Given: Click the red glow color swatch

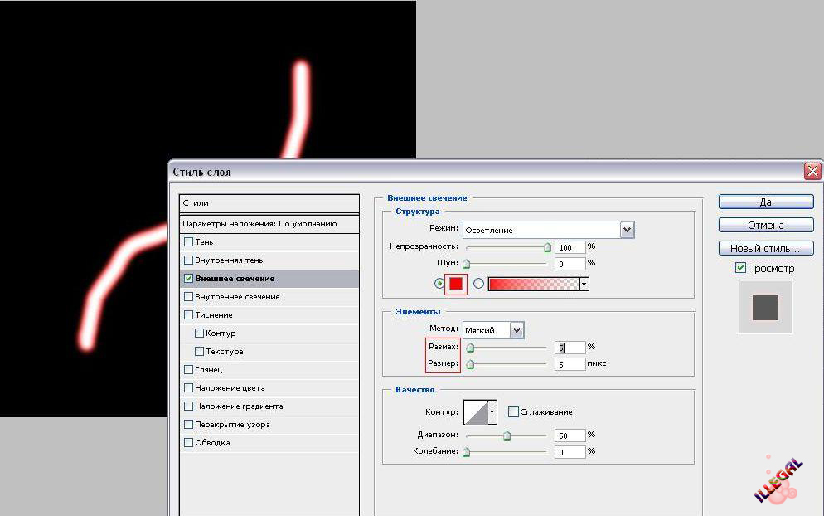Looking at the screenshot, I should [455, 284].
